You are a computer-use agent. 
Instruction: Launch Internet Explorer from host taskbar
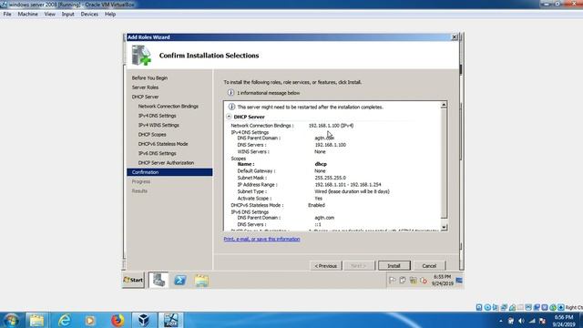click(x=64, y=320)
